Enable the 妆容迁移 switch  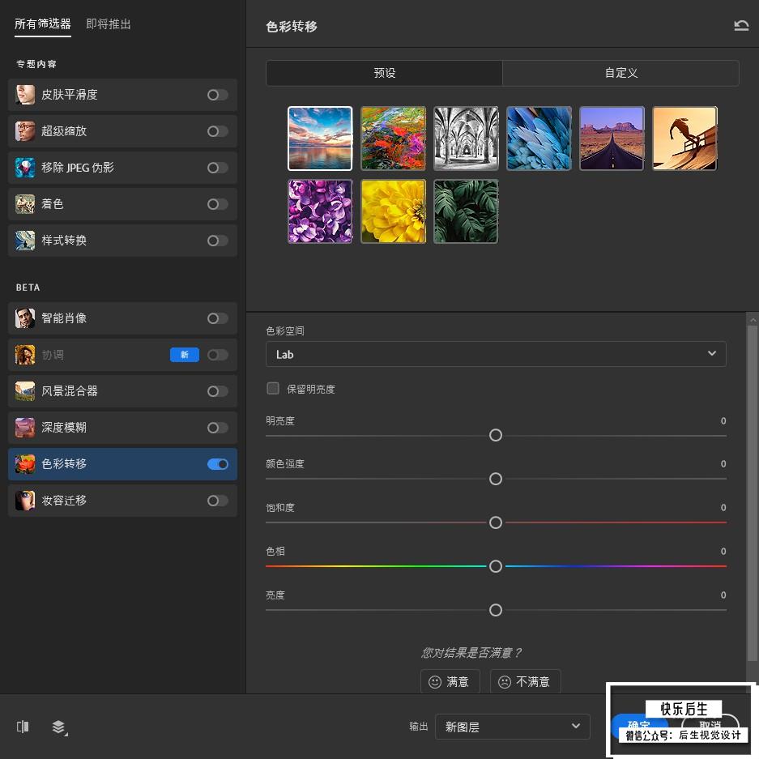click(x=217, y=501)
